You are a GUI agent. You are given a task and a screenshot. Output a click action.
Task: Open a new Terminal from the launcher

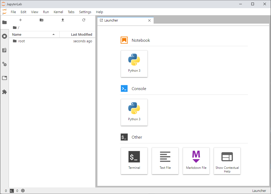[x=134, y=161]
